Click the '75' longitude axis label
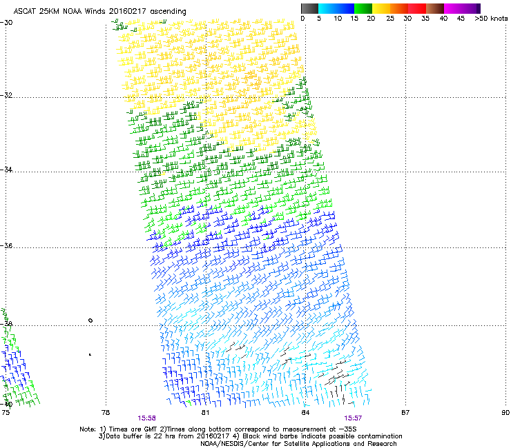This screenshot has height=448, width=511. [6, 413]
